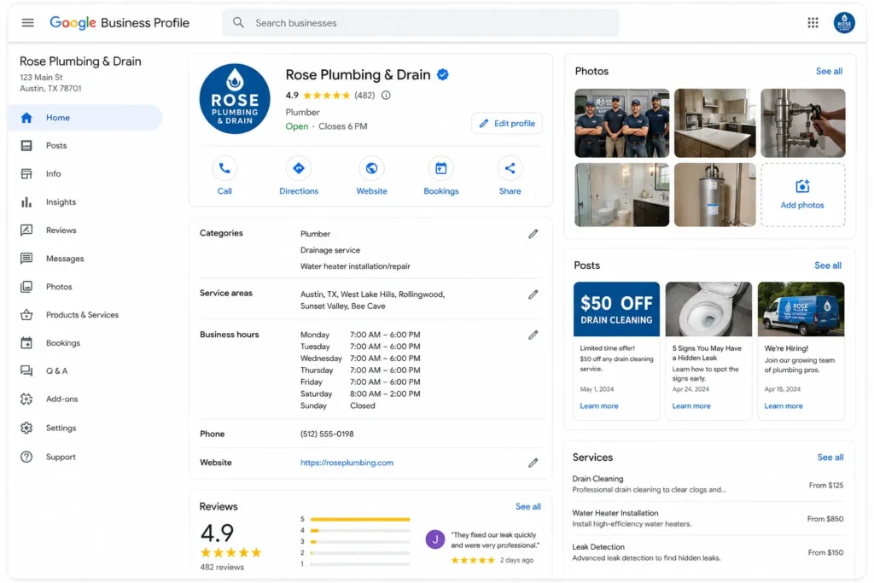Screen dimensions: 874x583
Task: Click the 5-star rating bar
Action: (360, 520)
